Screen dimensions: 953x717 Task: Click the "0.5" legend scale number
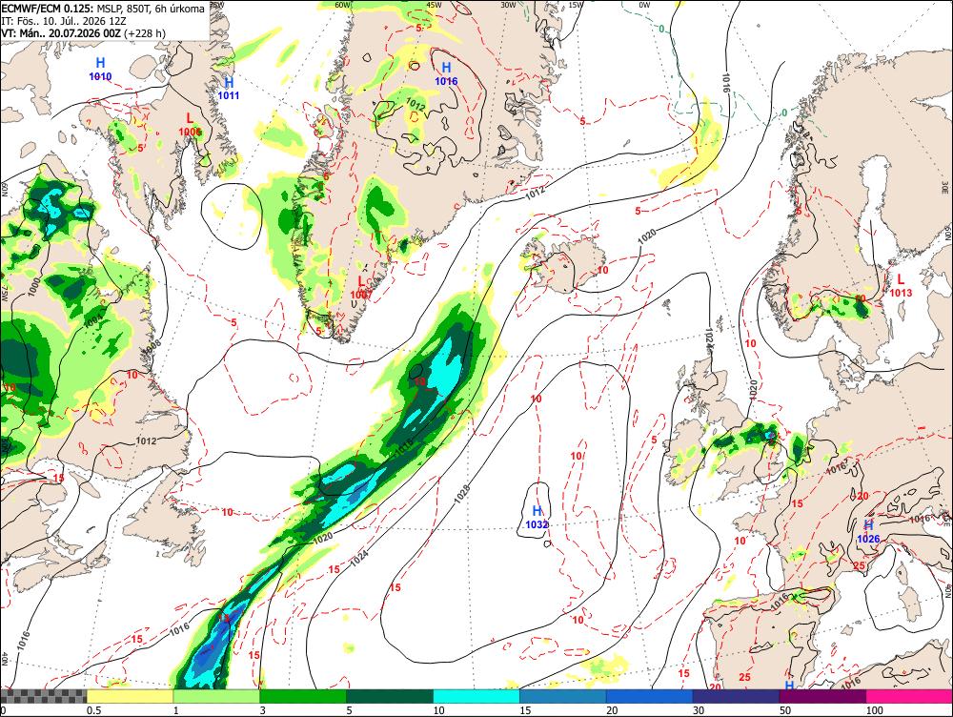[93, 710]
